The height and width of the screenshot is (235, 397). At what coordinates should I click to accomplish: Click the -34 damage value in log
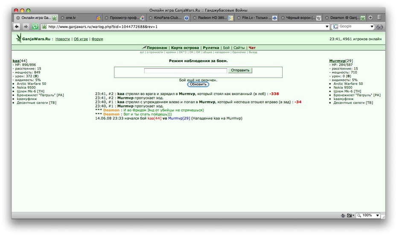click(x=298, y=102)
